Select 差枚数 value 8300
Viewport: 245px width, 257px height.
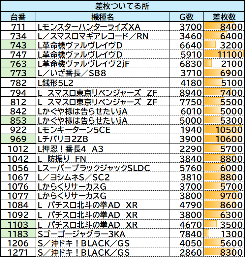click(224, 252)
